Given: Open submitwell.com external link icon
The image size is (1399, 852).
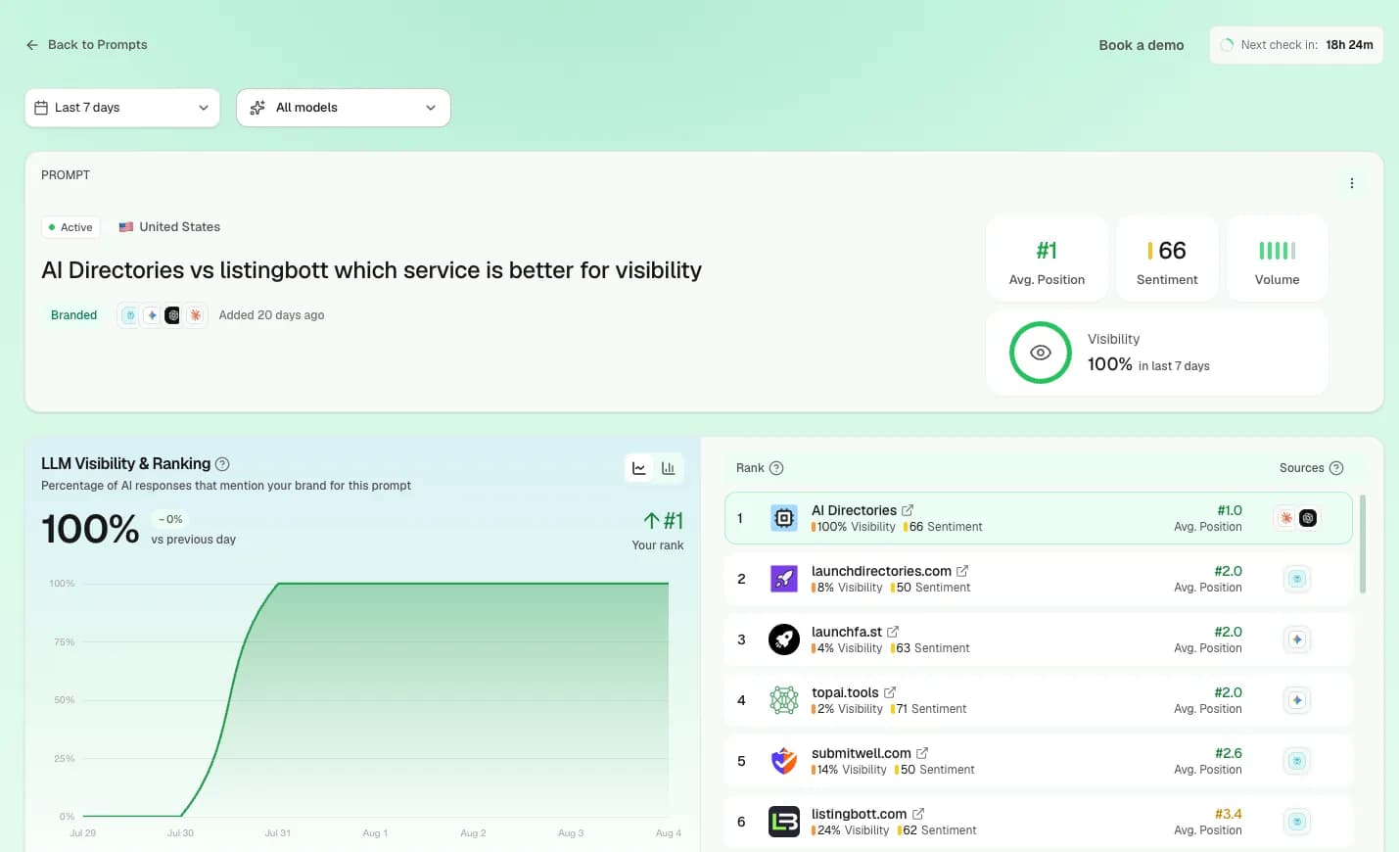Looking at the screenshot, I should pyautogui.click(x=922, y=753).
